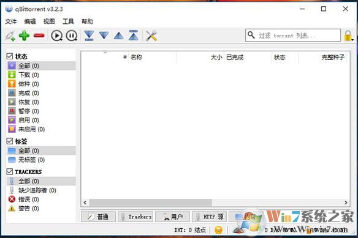Image resolution: width=358 pixels, height=238 pixels.
Task: Click the add torrent link icon
Action: point(10,35)
